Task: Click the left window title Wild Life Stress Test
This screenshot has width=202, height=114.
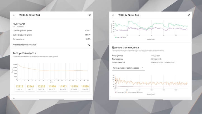Action: click(x=30, y=15)
